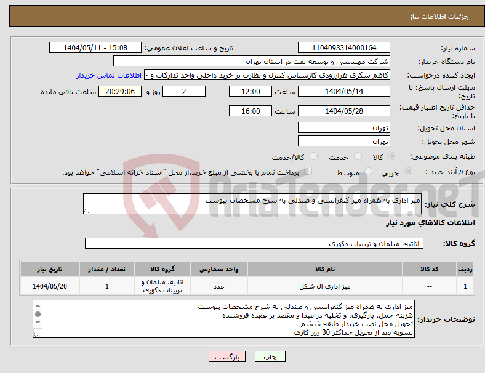This screenshot has width=485, height=373.
Task: Select the کالا/خدمت radio button
Action: [x=313, y=156]
